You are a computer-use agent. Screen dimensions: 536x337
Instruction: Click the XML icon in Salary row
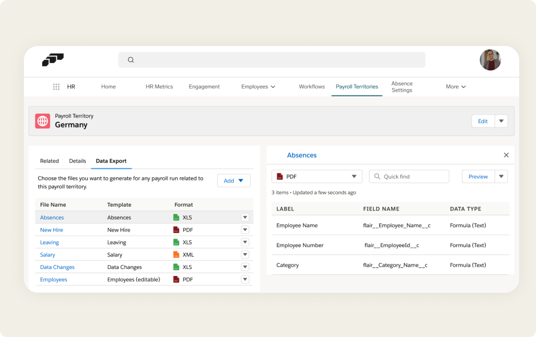click(176, 255)
